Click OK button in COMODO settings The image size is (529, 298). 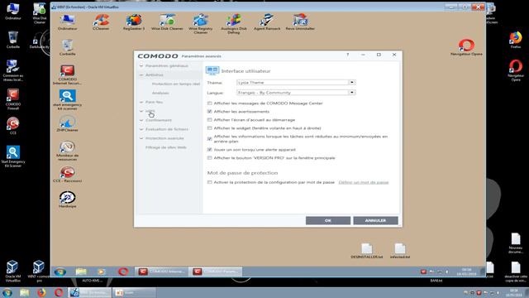(x=328, y=220)
